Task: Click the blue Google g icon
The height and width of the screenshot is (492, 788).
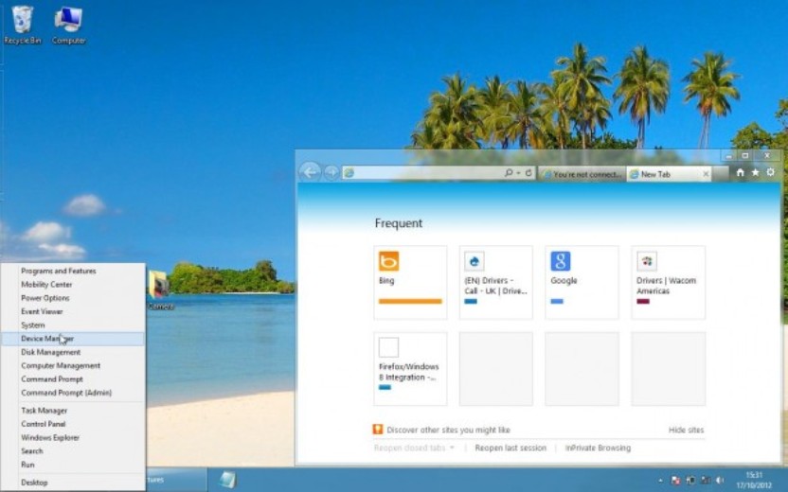Action: (561, 261)
